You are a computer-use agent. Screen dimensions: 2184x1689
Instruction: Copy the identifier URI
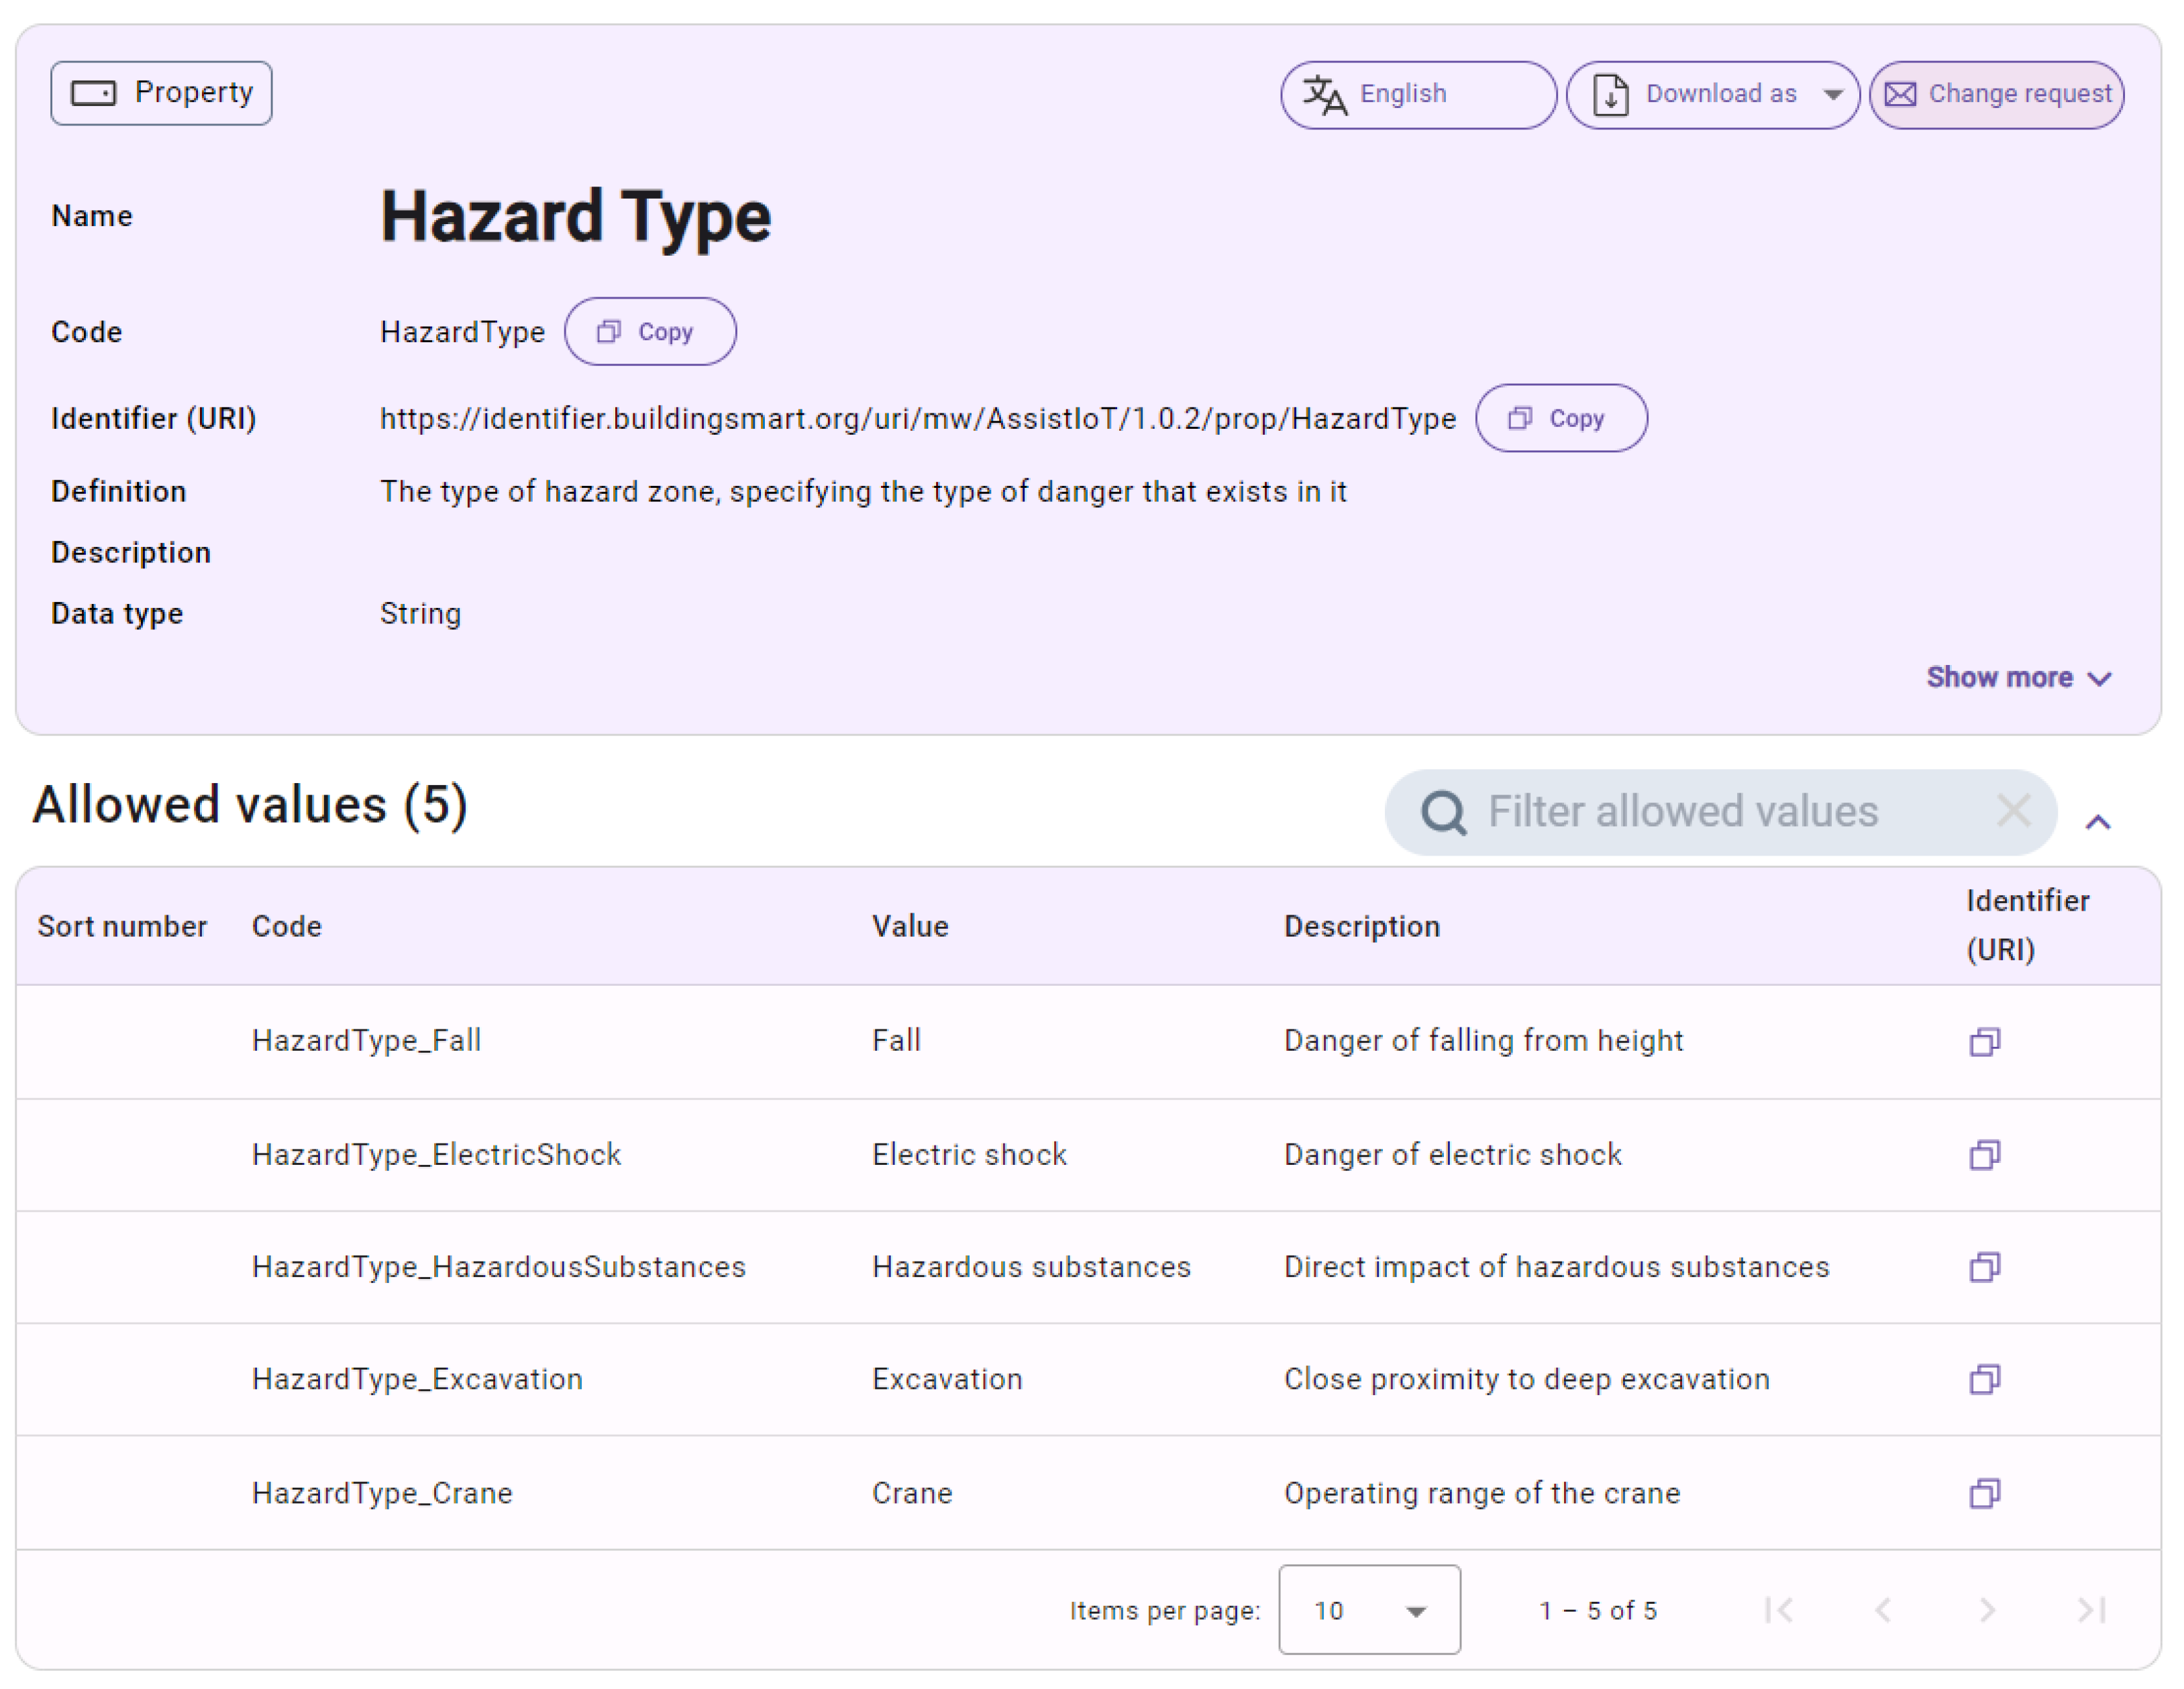[1560, 418]
